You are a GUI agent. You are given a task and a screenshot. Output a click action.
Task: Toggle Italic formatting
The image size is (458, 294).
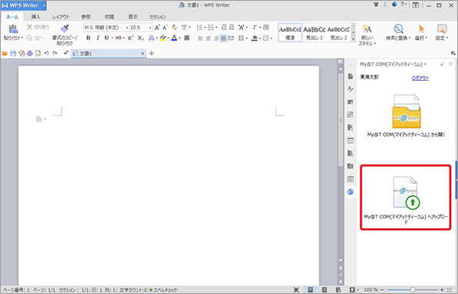[98, 38]
